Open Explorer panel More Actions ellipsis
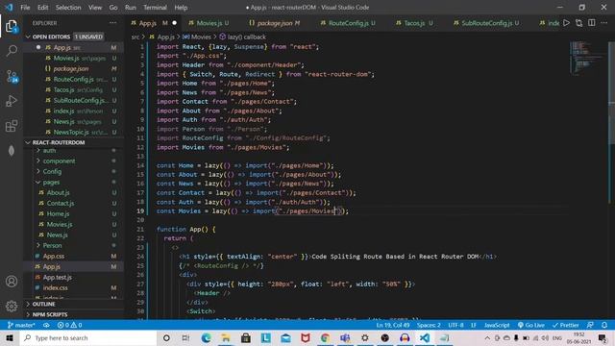 tap(113, 23)
